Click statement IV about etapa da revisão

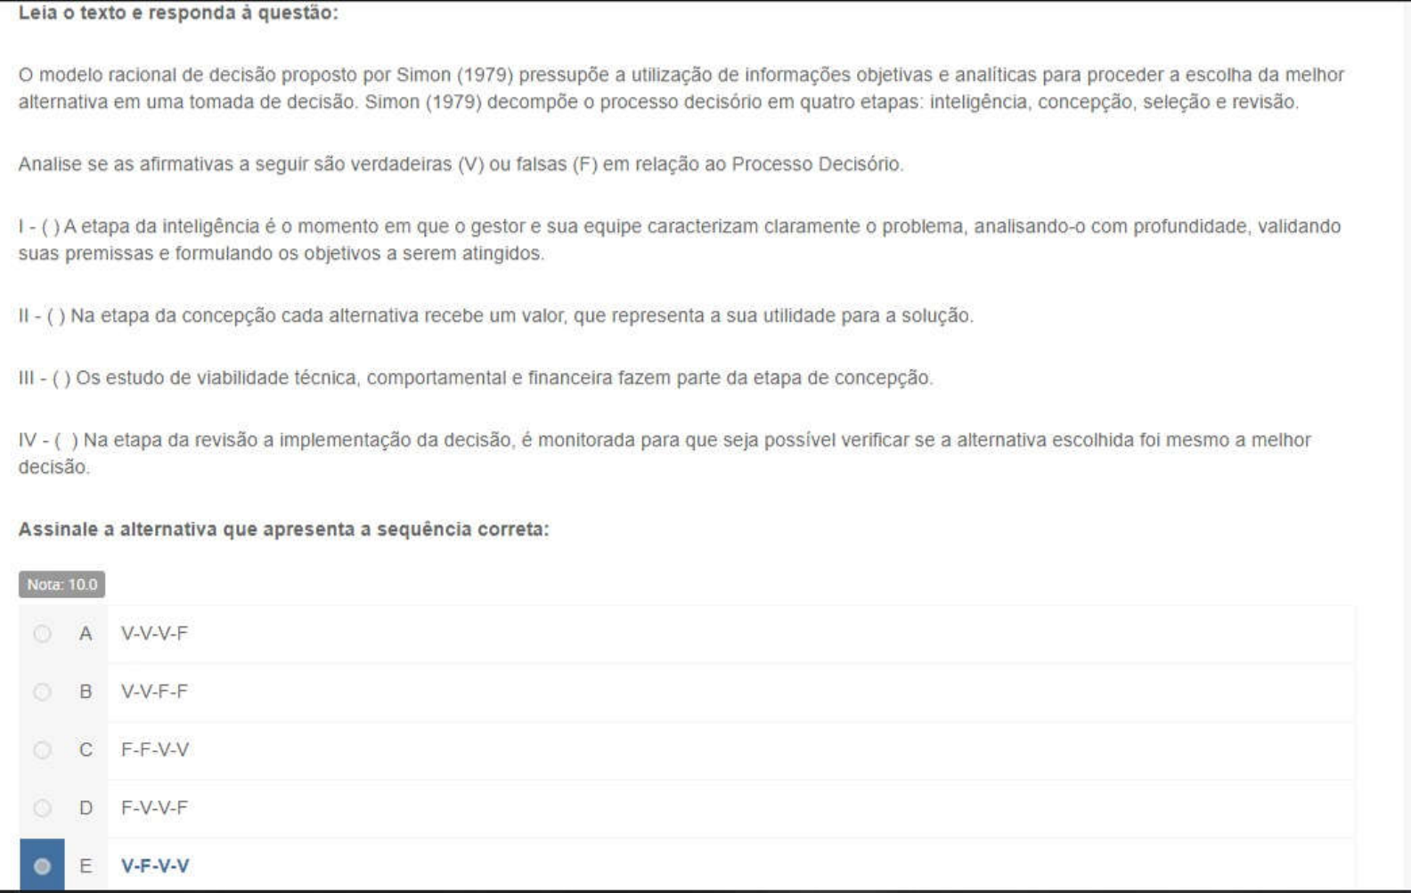(665, 454)
